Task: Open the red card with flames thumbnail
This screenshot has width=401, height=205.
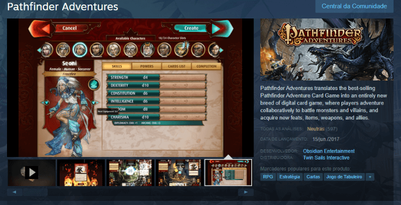Action: pos(81,172)
